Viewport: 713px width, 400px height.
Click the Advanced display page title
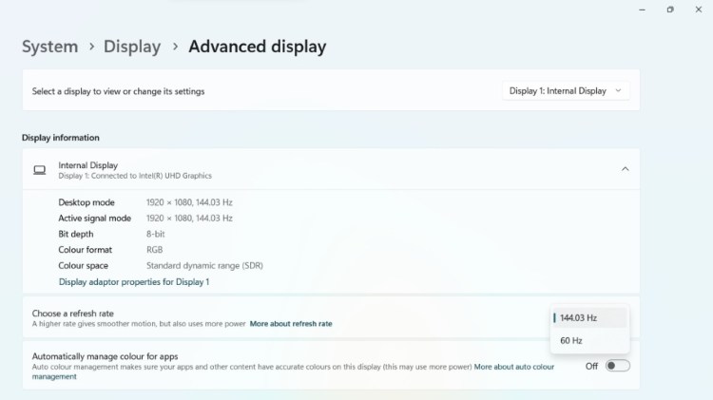pyautogui.click(x=257, y=47)
